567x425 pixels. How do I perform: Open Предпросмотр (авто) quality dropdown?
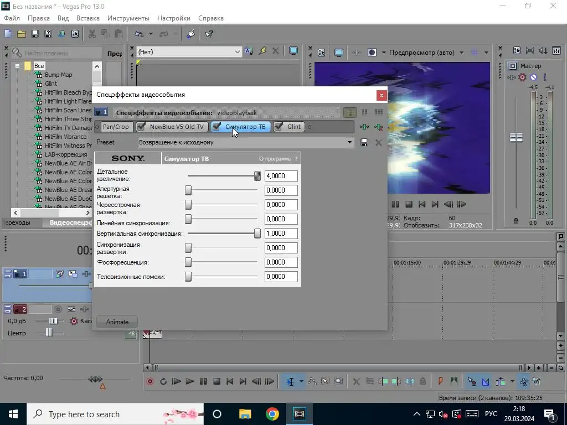coord(461,53)
